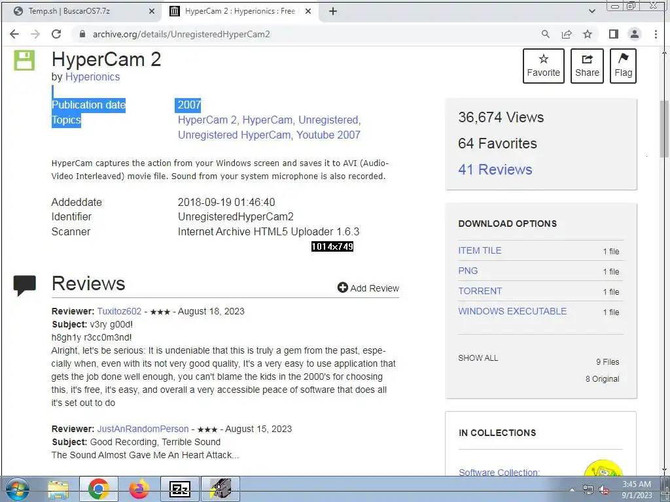Click the magnifier zoom icon in address bar
The width and height of the screenshot is (670, 502).
pos(545,34)
